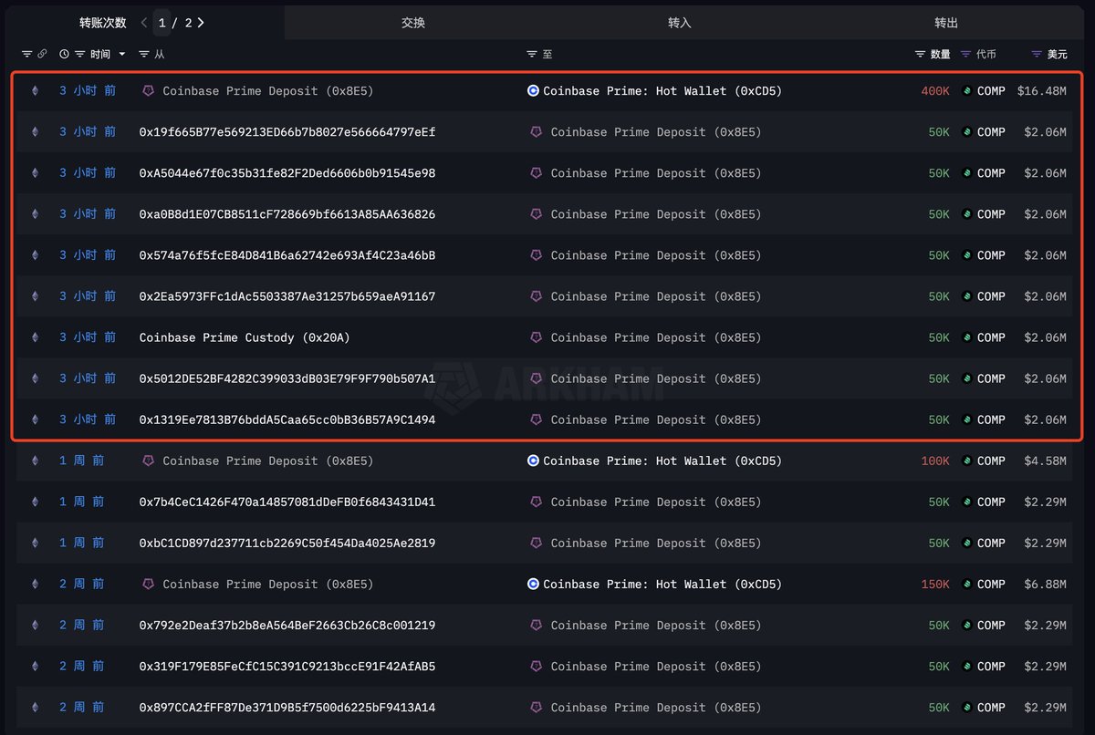Screen dimensions: 1095x735
Task: Click Coinbase logo on the 100K row
Action: 533,461
